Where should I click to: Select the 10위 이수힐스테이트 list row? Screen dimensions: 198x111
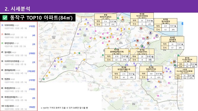[x=19, y=107]
